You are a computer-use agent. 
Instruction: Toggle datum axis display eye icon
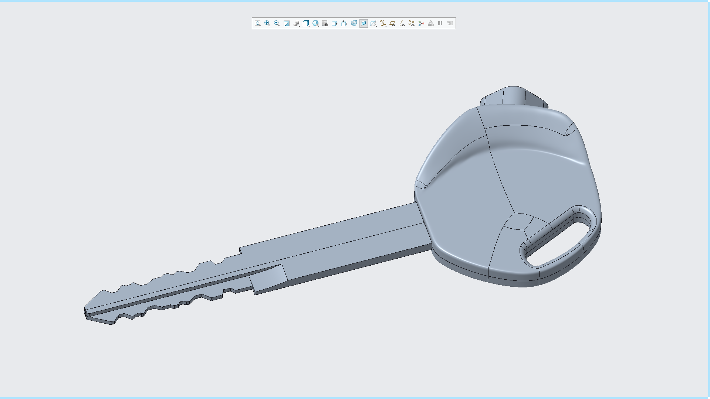point(402,23)
